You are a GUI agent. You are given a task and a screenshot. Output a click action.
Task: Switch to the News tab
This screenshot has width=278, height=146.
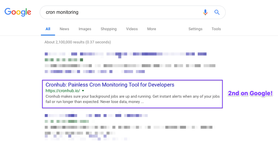[64, 29]
